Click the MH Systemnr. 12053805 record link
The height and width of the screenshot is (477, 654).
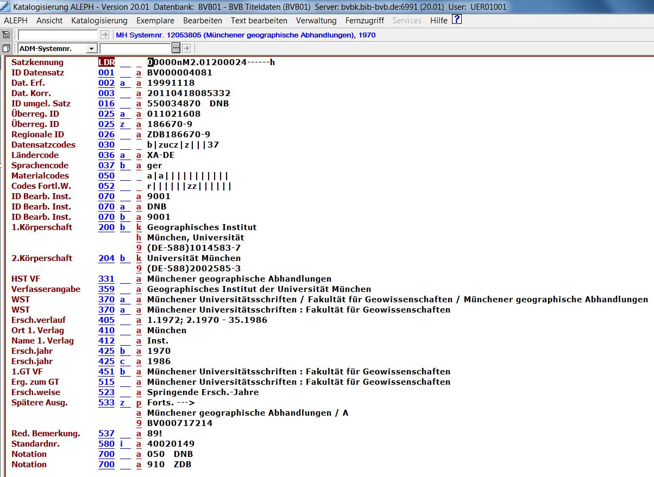[246, 35]
